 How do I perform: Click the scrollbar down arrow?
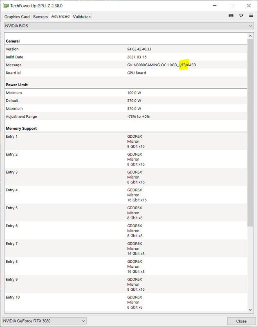[250, 310]
